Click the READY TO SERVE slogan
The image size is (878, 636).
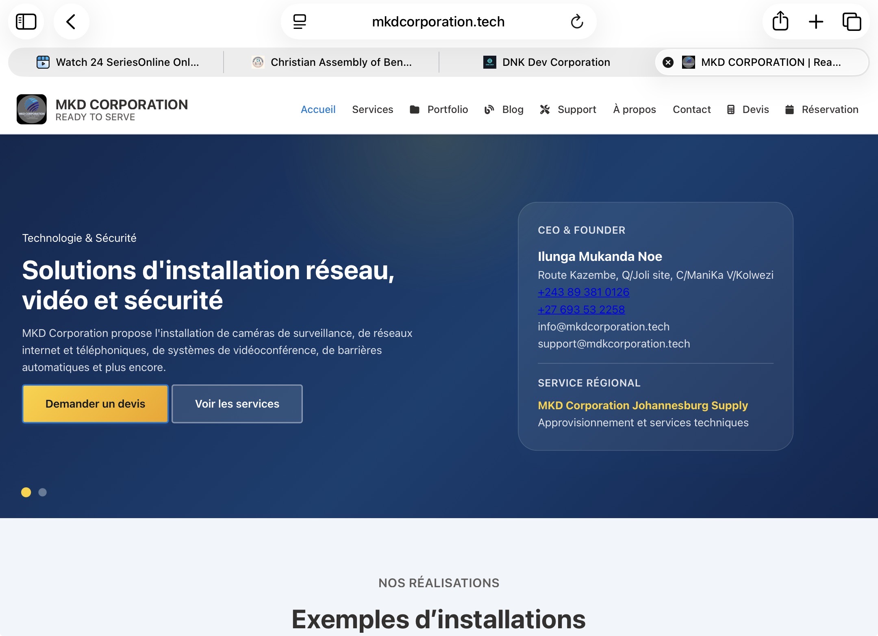[x=95, y=117]
